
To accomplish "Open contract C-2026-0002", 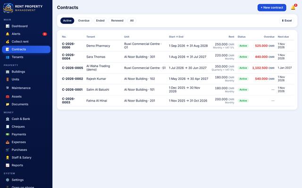I will point(72,78).
